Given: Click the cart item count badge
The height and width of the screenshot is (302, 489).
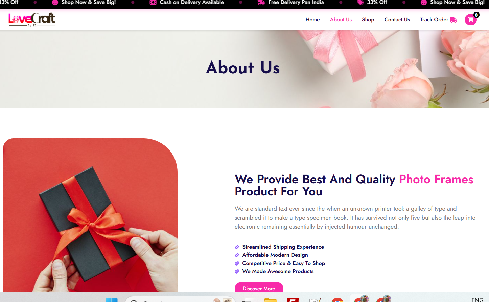Looking at the screenshot, I should 476,15.
